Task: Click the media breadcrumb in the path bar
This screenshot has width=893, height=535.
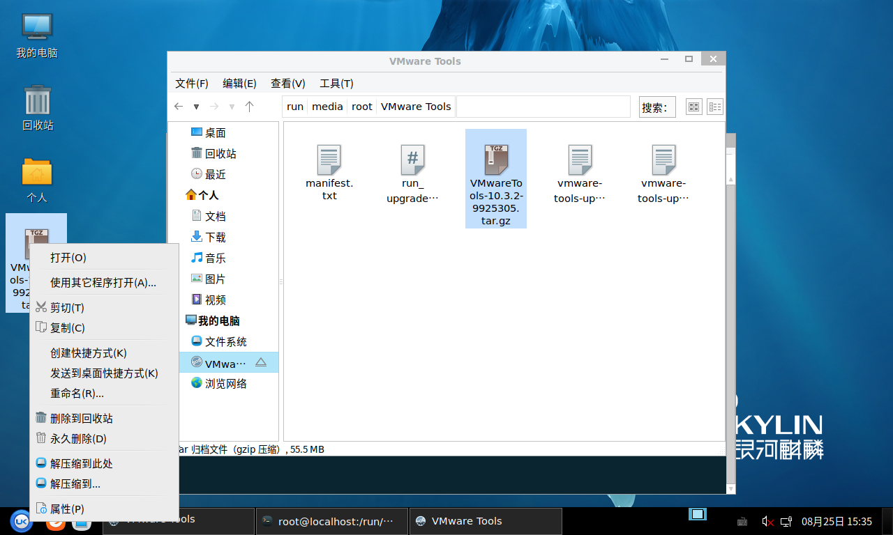Action: click(x=327, y=107)
